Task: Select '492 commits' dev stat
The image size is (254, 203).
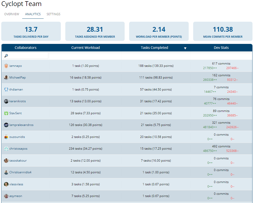Action: 221,146
